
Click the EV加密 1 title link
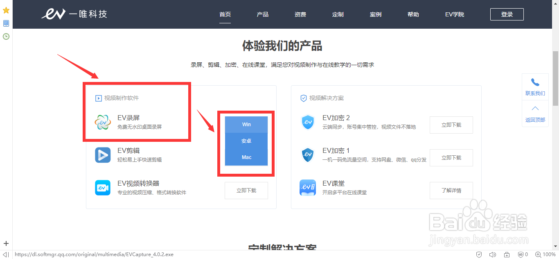tap(336, 151)
